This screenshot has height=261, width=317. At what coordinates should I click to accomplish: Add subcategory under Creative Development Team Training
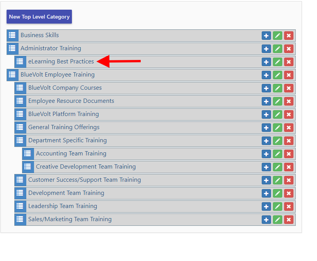pyautogui.click(x=266, y=167)
